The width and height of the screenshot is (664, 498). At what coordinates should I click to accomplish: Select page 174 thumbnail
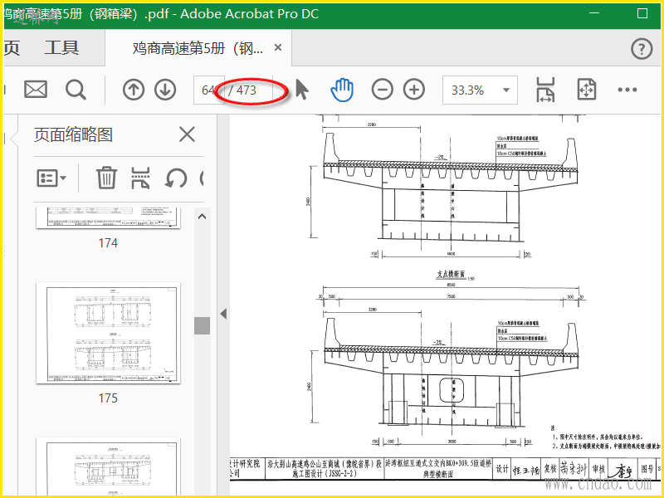coord(108,218)
